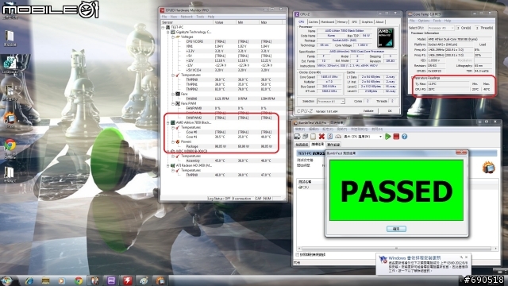Switch to the About tab in CPU-Z
The width and height of the screenshot is (508, 286).
pos(379,22)
